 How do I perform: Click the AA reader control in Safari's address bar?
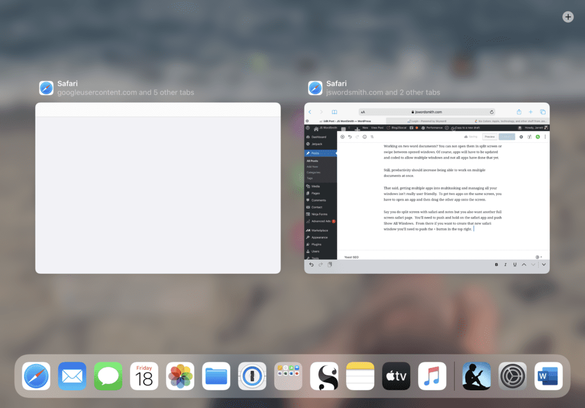[x=363, y=111]
